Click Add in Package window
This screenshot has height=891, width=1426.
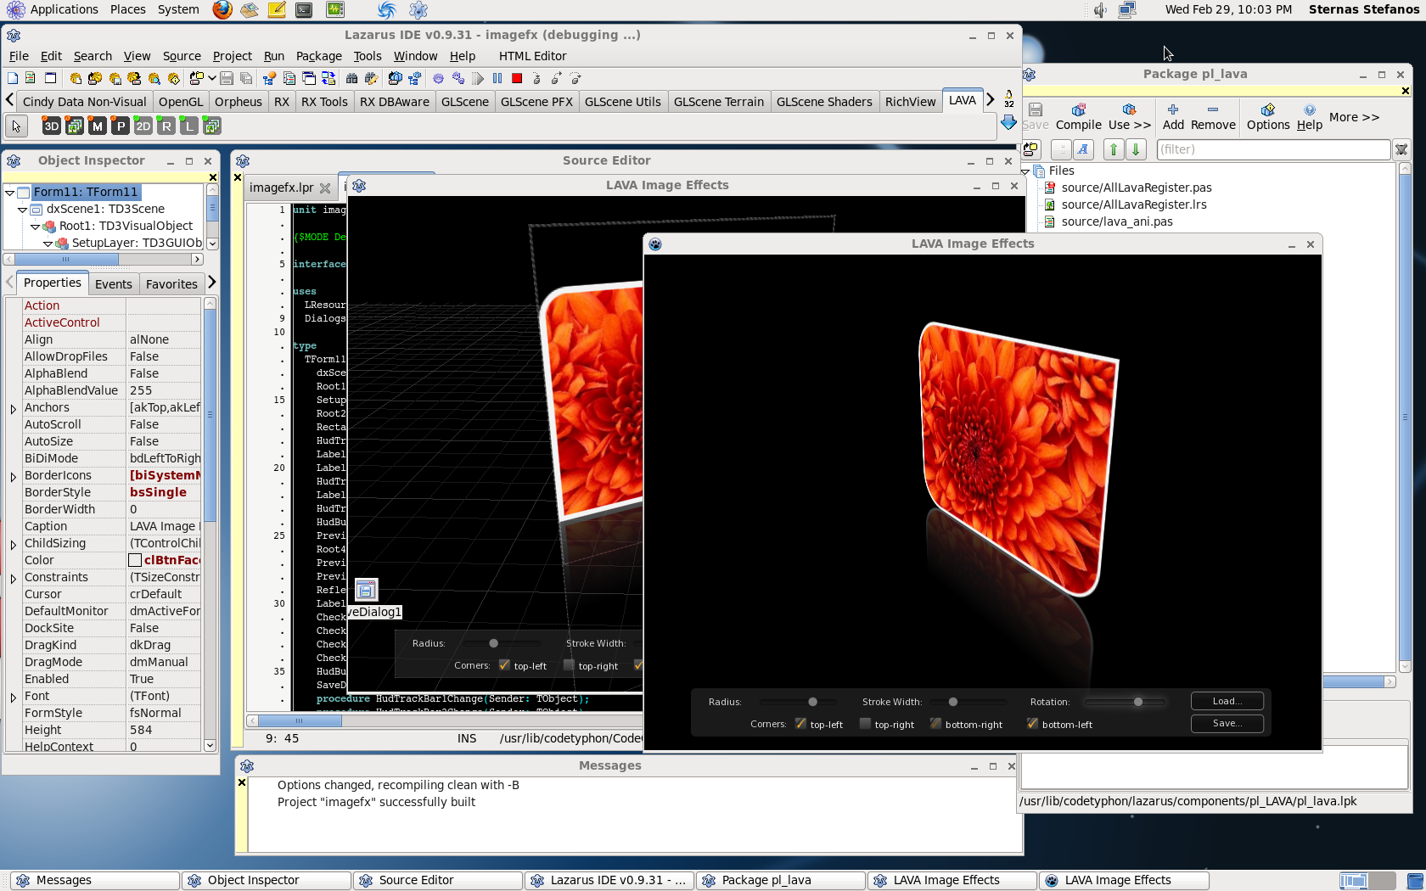click(1173, 116)
